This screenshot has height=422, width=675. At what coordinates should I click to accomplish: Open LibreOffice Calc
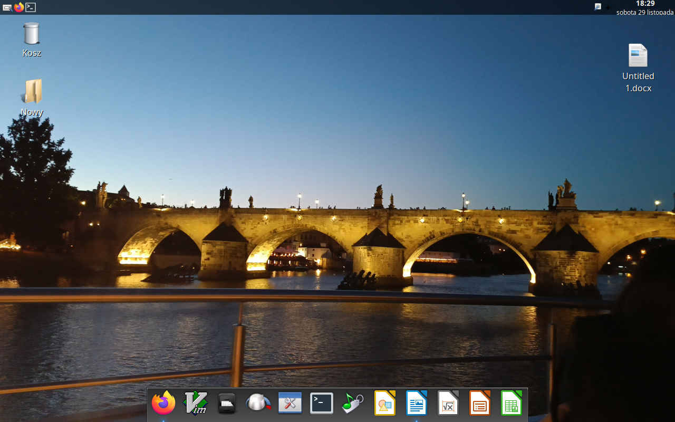coord(511,403)
